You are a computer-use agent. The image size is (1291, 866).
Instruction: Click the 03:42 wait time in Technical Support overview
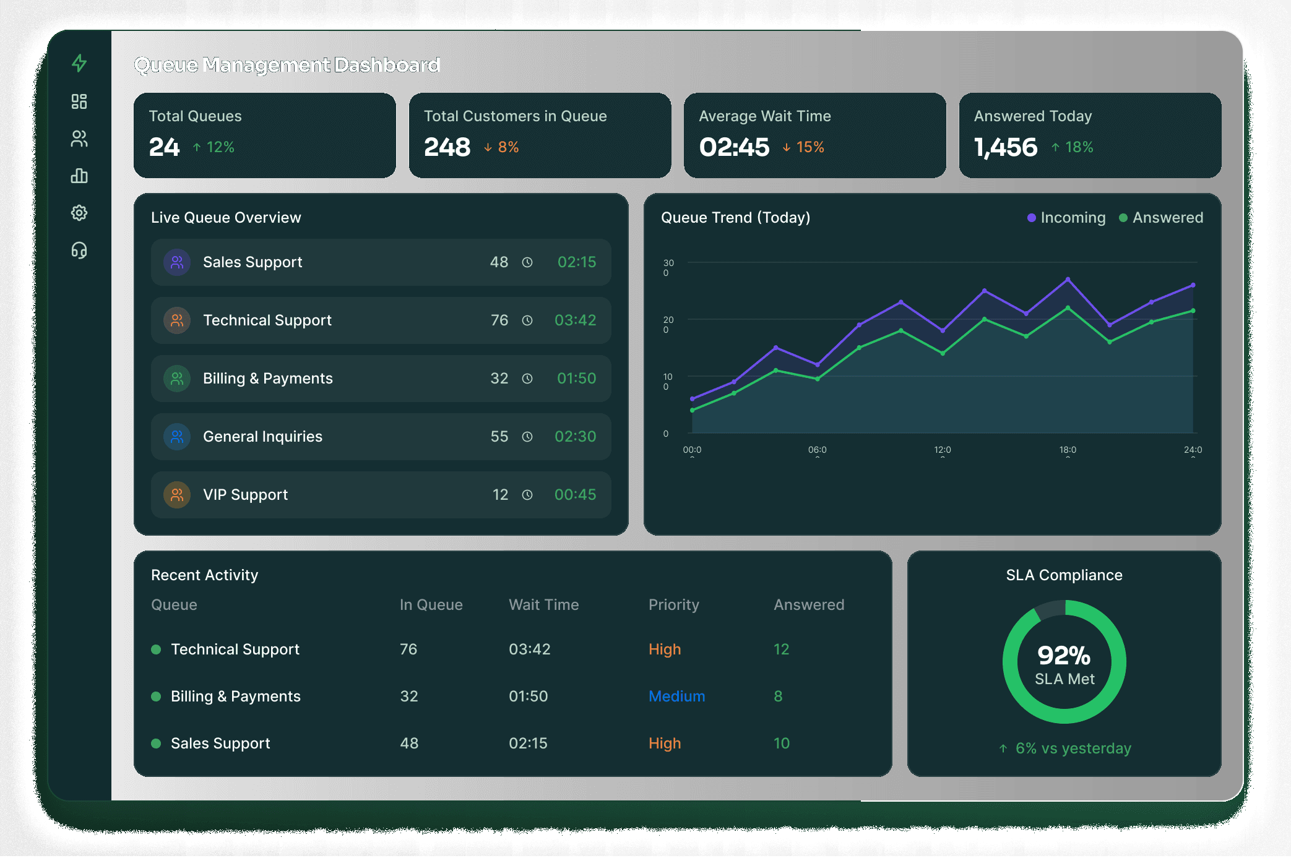(576, 320)
